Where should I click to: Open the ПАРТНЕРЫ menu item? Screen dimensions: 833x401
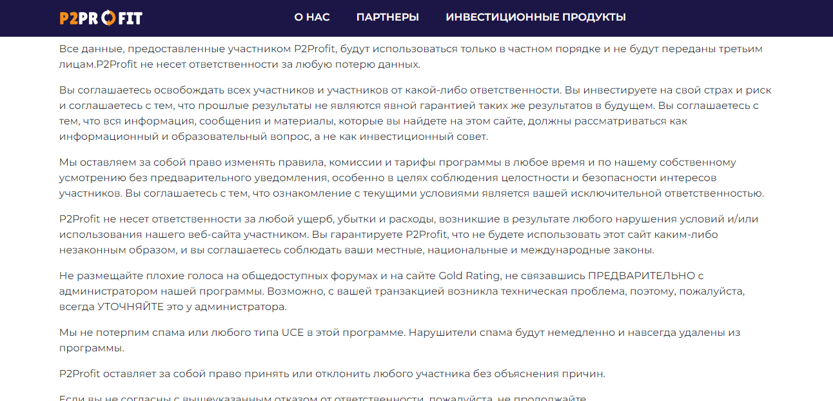point(388,17)
